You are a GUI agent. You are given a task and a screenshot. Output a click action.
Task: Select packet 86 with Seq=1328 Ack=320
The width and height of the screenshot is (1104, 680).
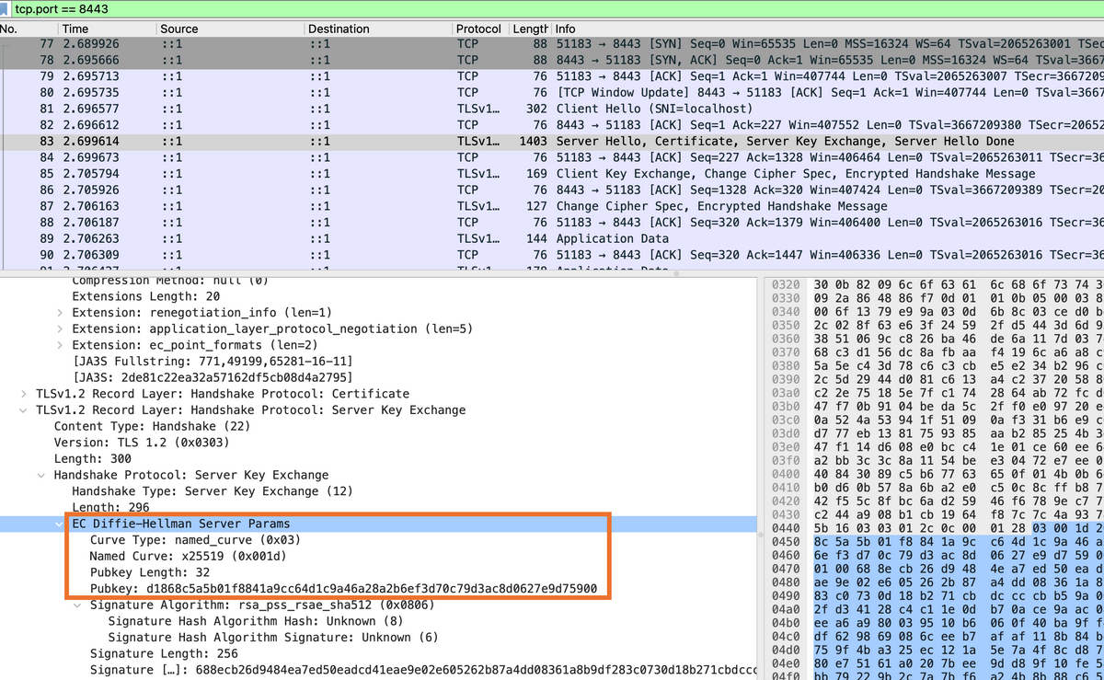pyautogui.click(x=552, y=190)
